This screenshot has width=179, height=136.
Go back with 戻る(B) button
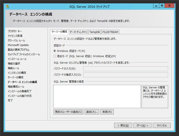(x=123, y=125)
